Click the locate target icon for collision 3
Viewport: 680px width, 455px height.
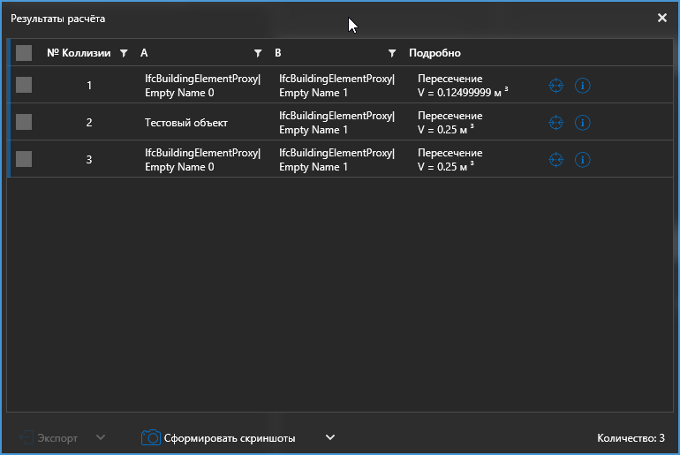555,160
